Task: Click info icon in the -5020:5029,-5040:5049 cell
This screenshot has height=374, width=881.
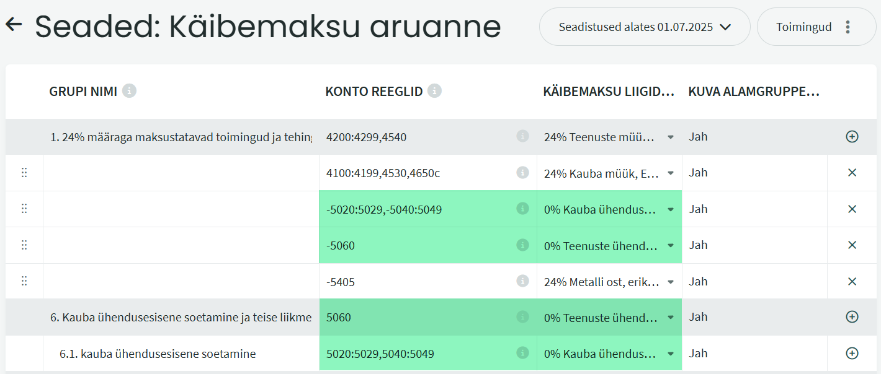Action: 522,209
